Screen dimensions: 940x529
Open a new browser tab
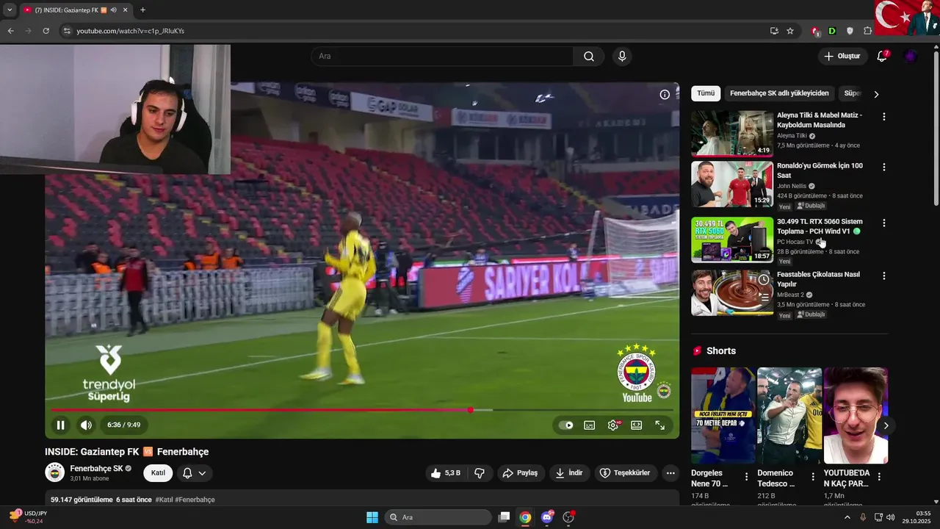coord(142,10)
